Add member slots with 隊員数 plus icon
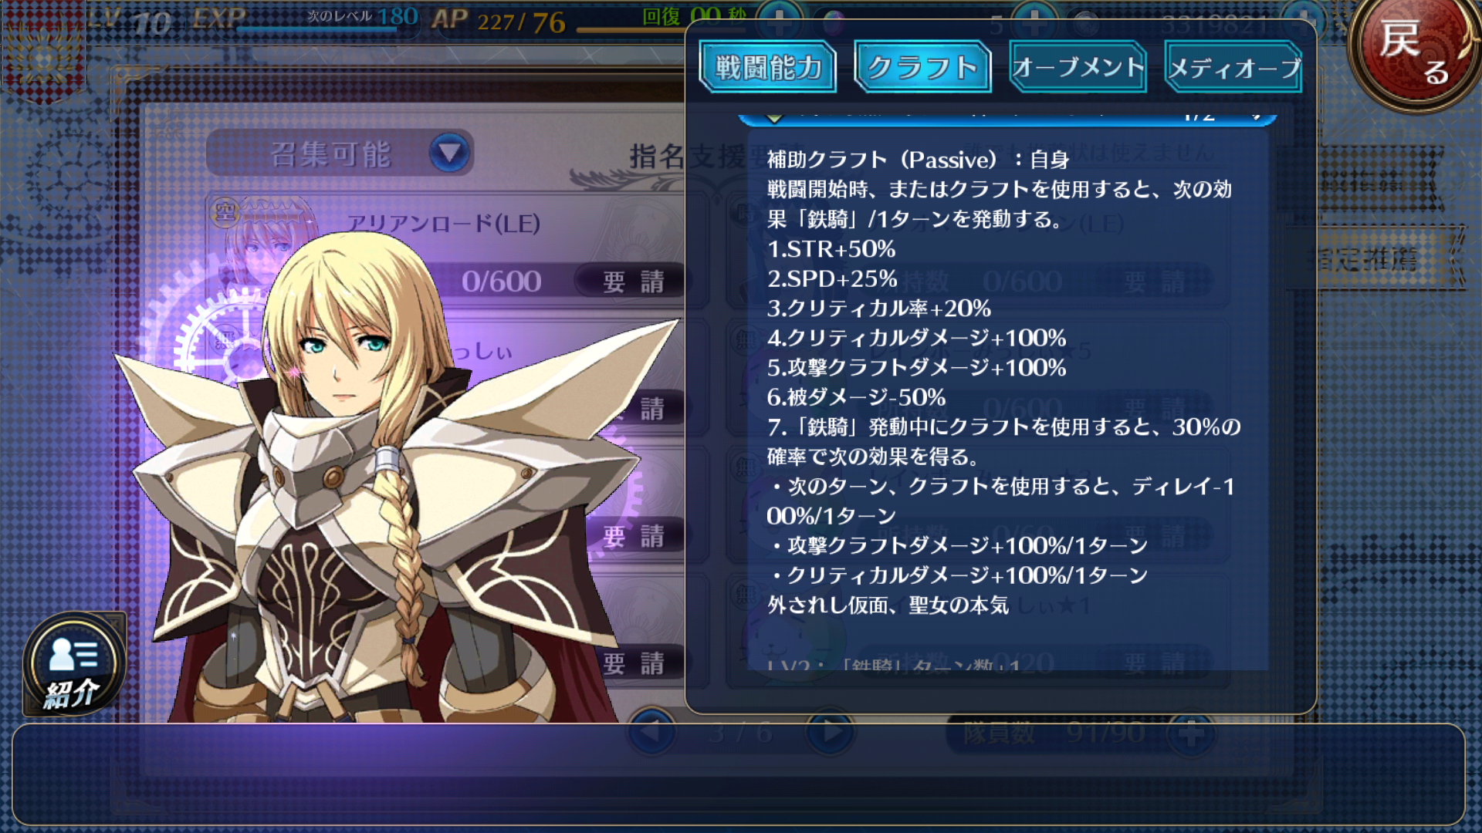 [x=1191, y=733]
